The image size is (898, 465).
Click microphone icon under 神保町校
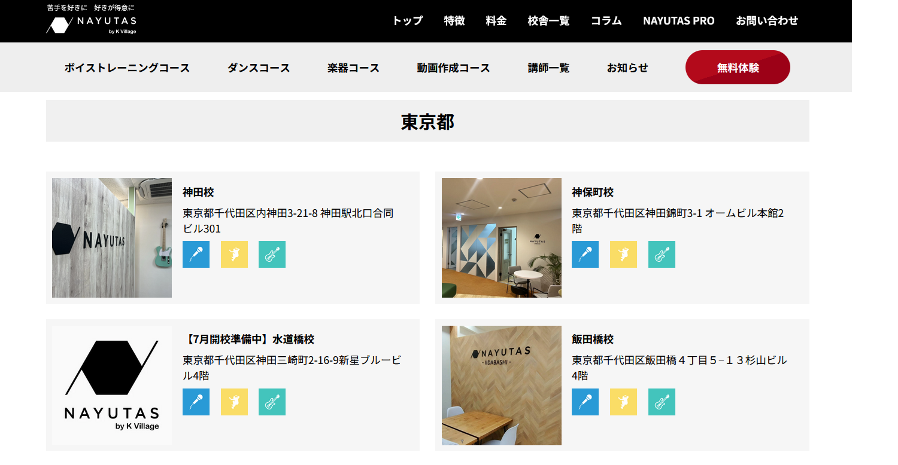click(x=585, y=254)
